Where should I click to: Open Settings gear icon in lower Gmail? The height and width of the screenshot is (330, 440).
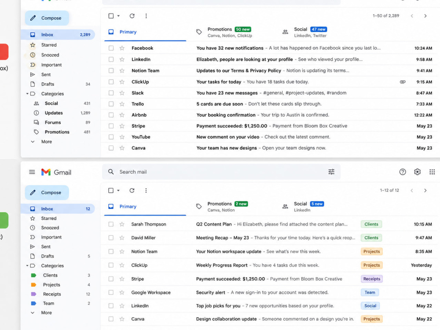(x=417, y=172)
